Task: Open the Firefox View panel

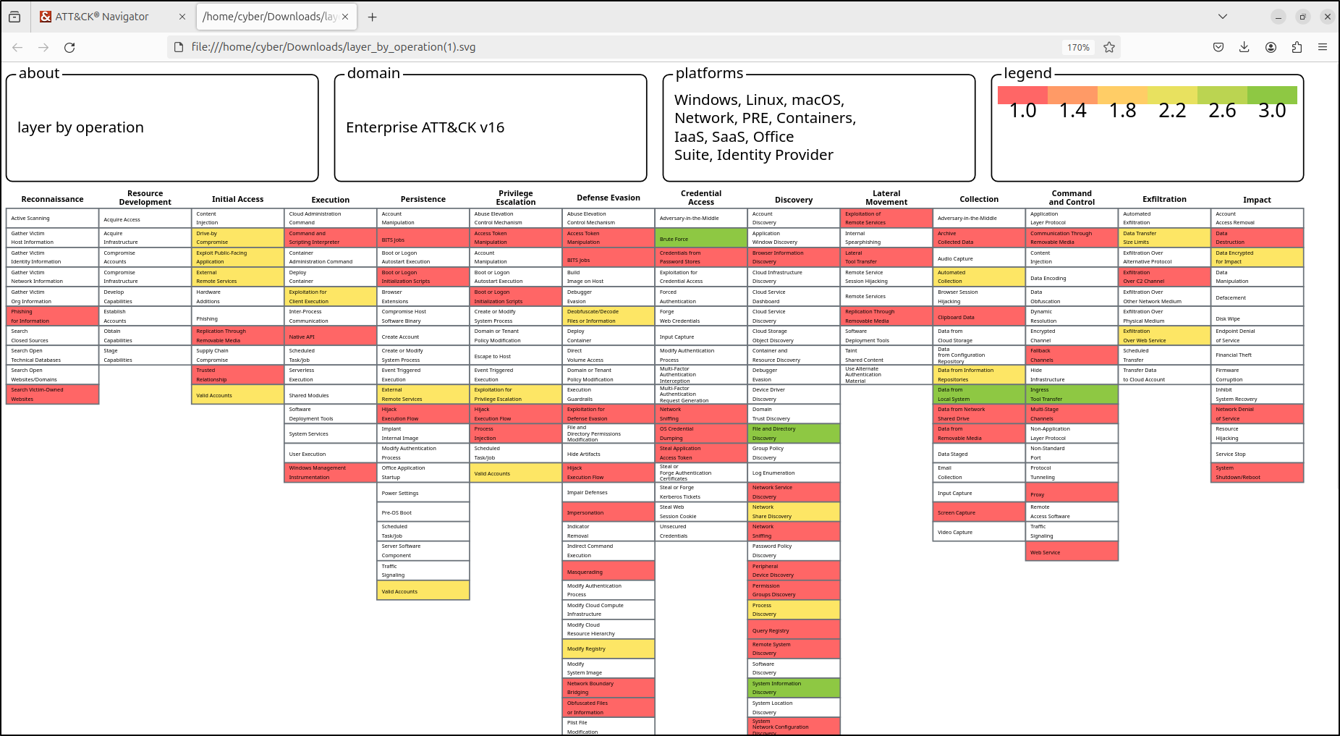Action: [14, 16]
